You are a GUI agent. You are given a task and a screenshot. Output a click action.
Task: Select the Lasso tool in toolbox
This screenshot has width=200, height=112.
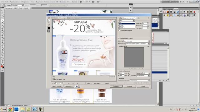tap(2, 16)
